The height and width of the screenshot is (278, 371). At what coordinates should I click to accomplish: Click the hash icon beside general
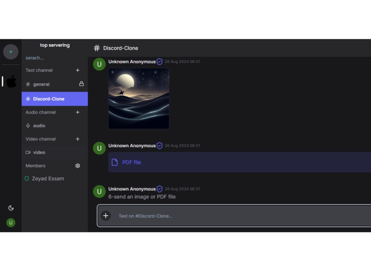(x=28, y=84)
